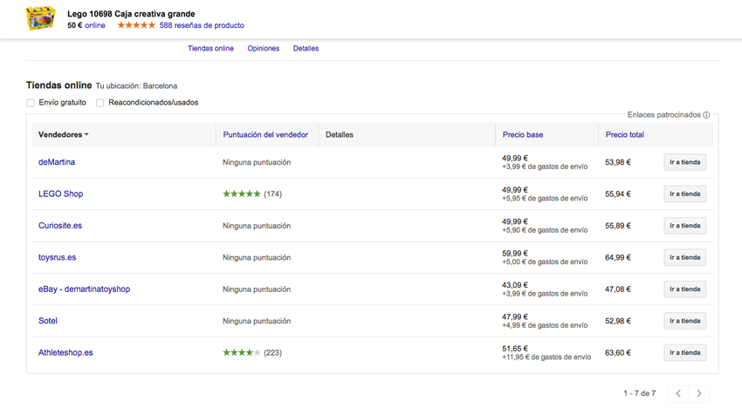Click 'Ir a tienda' for Curiosite.es
742x408 pixels.
684,226
